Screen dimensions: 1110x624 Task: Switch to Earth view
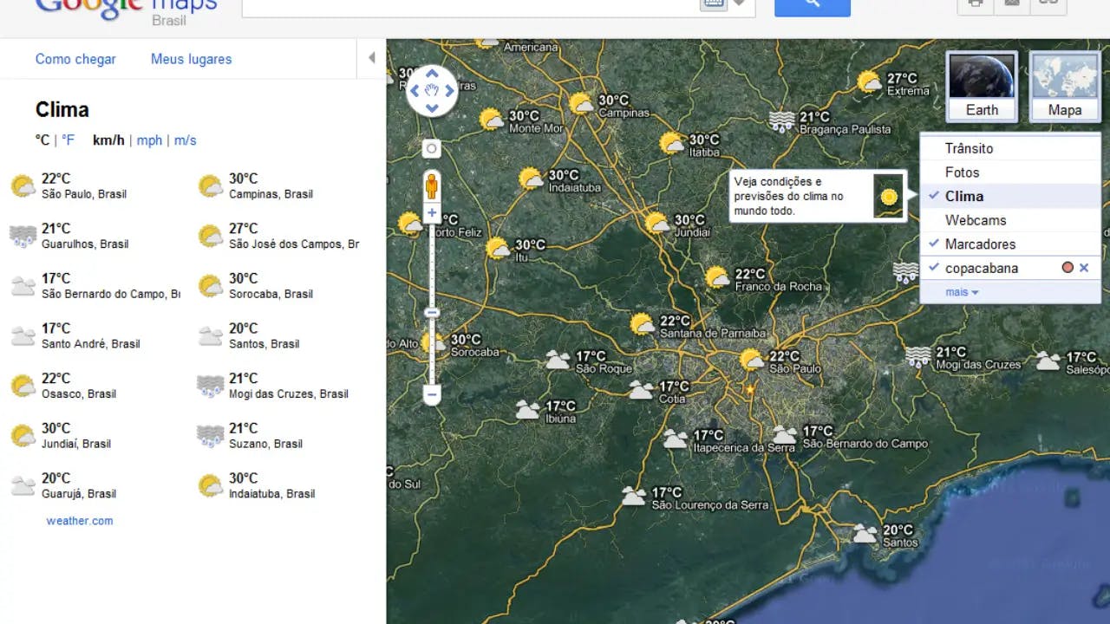point(981,86)
